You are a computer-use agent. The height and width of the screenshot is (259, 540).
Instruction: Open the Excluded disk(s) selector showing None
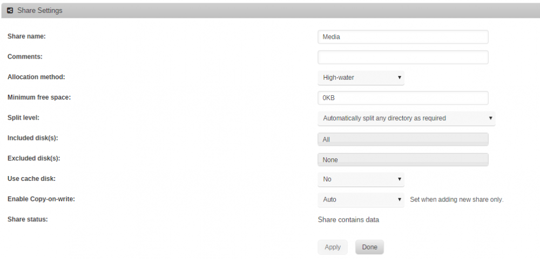click(x=403, y=159)
